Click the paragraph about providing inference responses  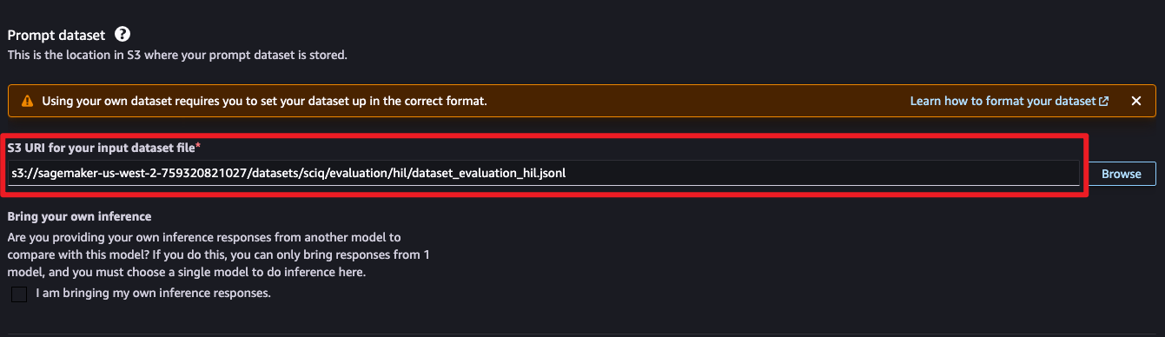(x=218, y=254)
